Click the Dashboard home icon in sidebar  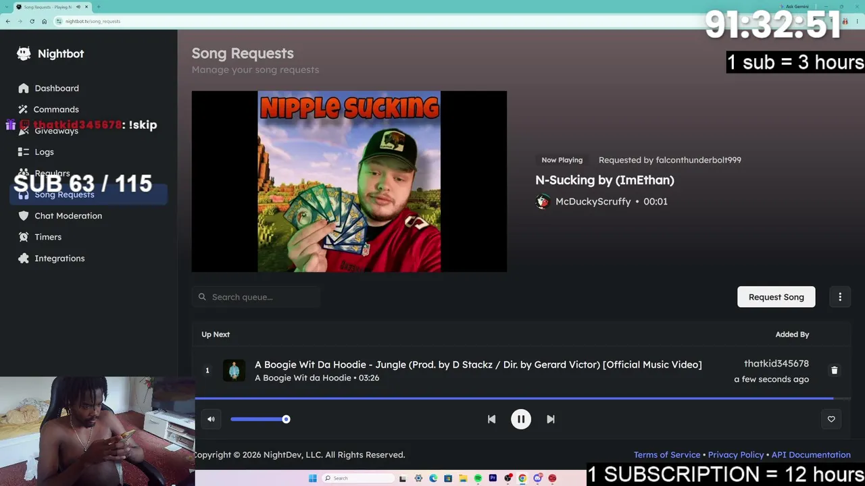click(x=24, y=88)
